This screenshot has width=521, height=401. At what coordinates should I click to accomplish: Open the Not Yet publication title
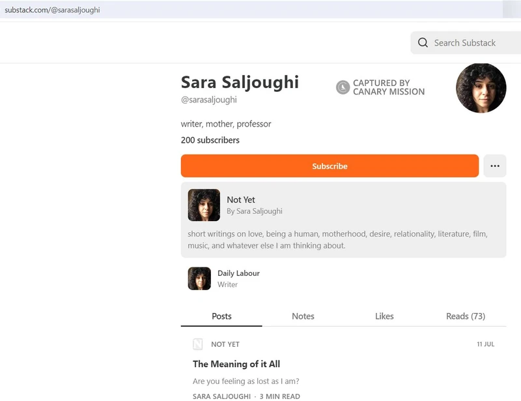click(241, 200)
